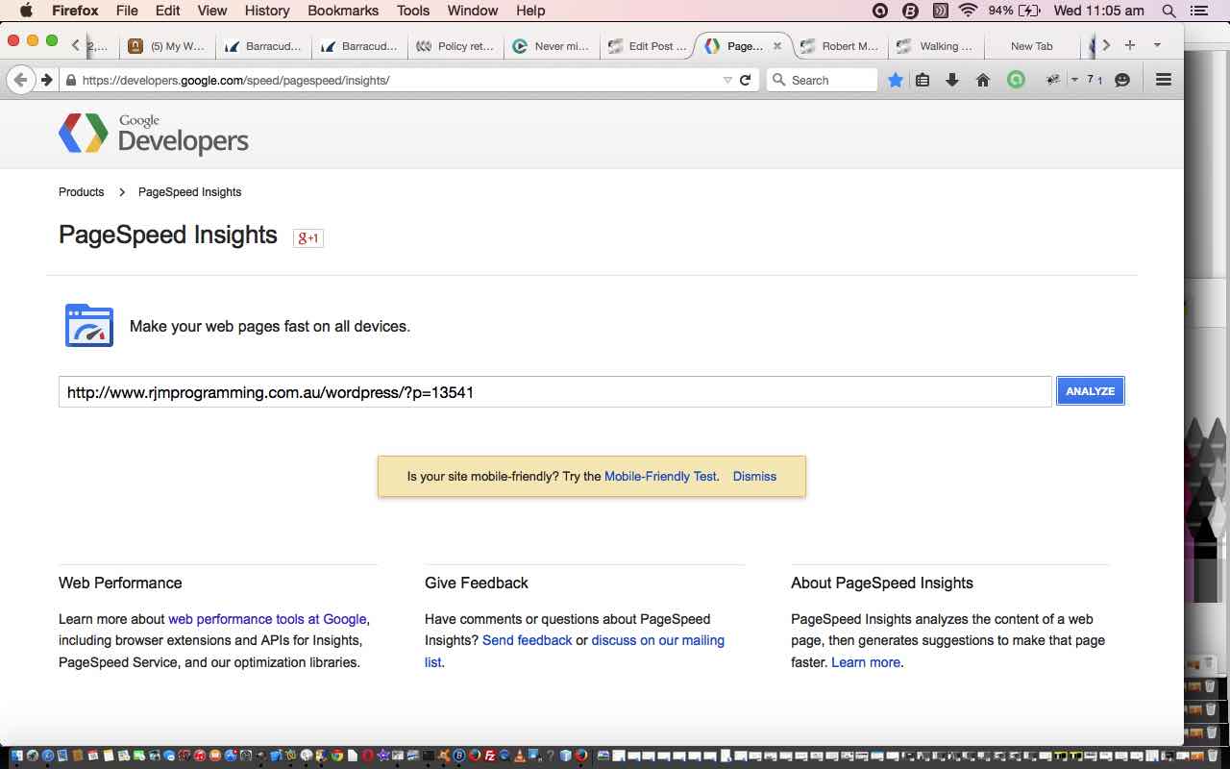The height and width of the screenshot is (769, 1230).
Task: Switch to the Policy ret... tab
Action: pyautogui.click(x=455, y=45)
